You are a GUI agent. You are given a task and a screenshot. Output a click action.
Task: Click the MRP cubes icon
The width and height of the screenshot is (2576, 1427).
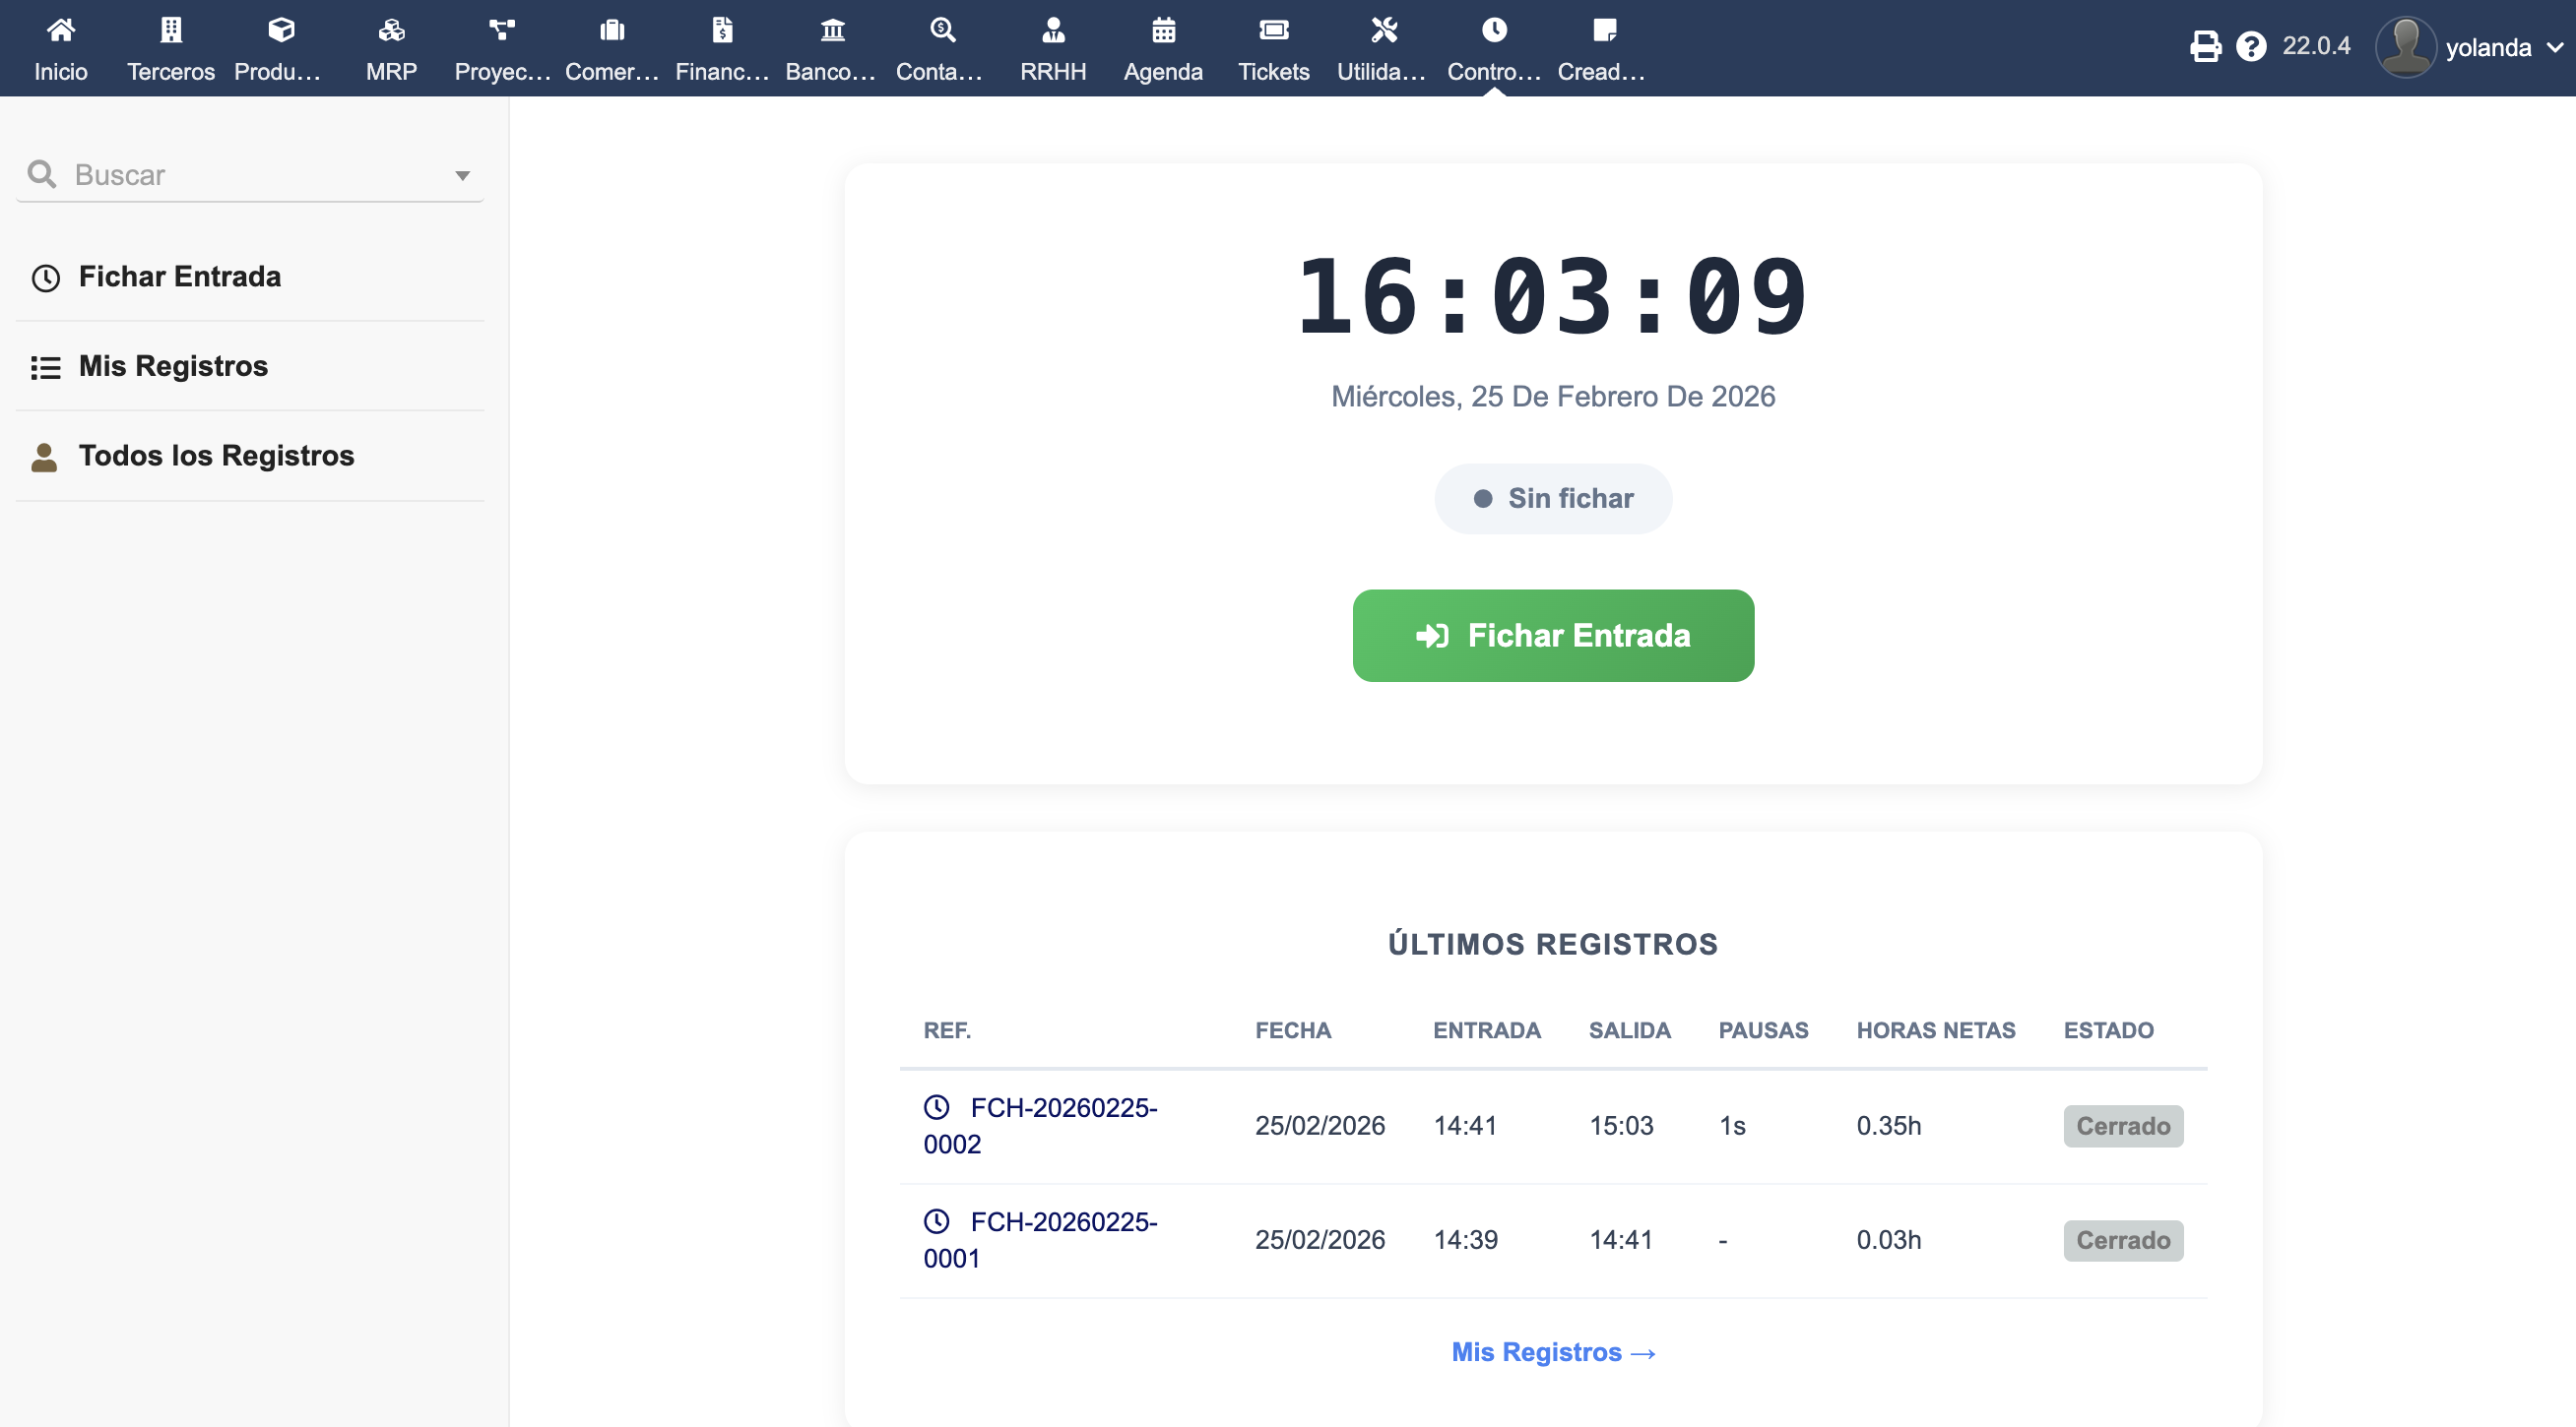point(391,31)
